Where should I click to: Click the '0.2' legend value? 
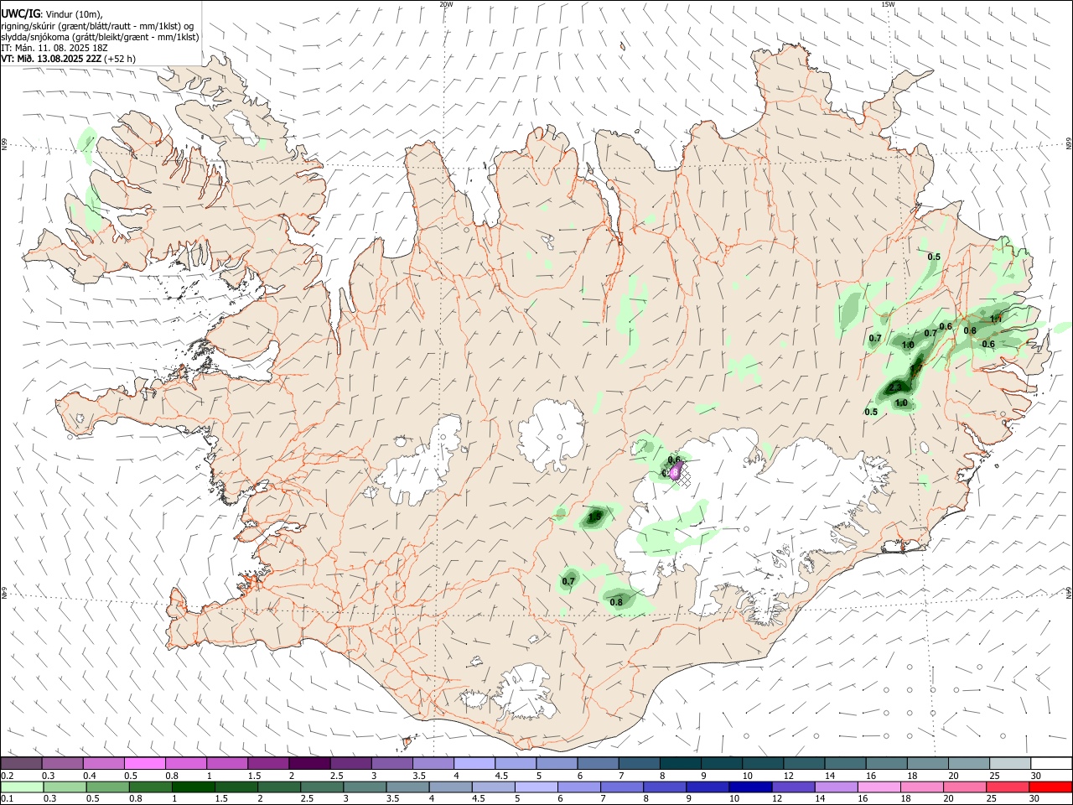click(x=7, y=776)
